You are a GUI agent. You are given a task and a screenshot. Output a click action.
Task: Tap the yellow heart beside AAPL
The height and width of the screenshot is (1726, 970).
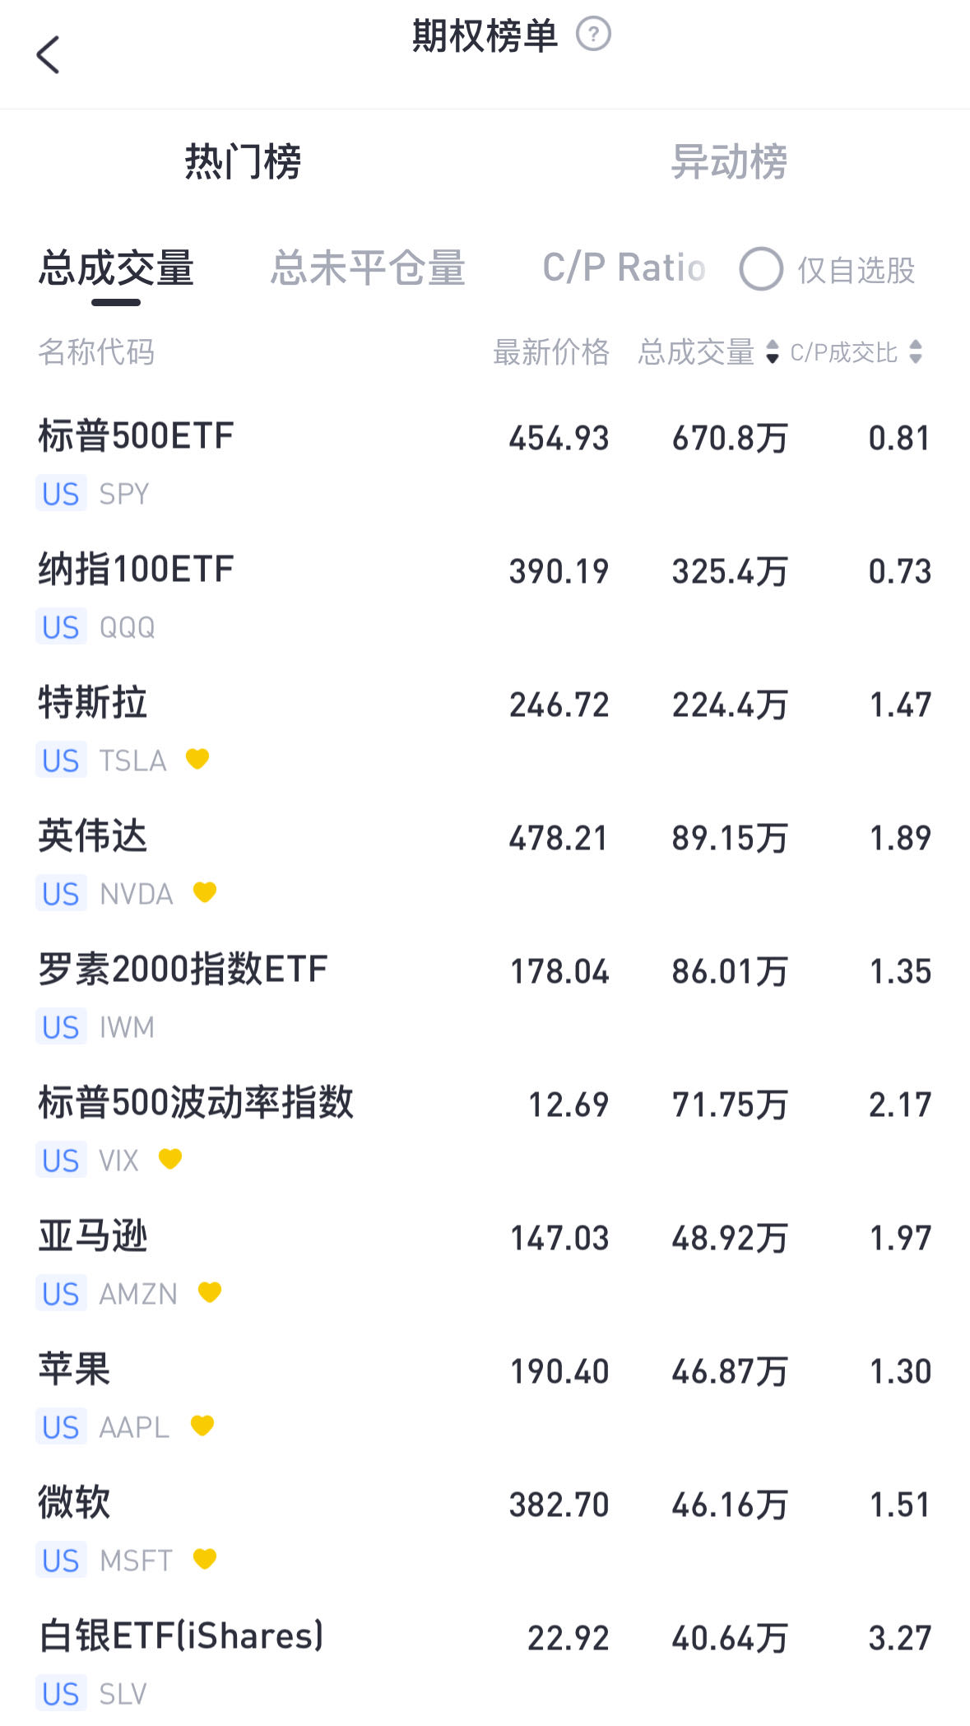click(x=202, y=1425)
